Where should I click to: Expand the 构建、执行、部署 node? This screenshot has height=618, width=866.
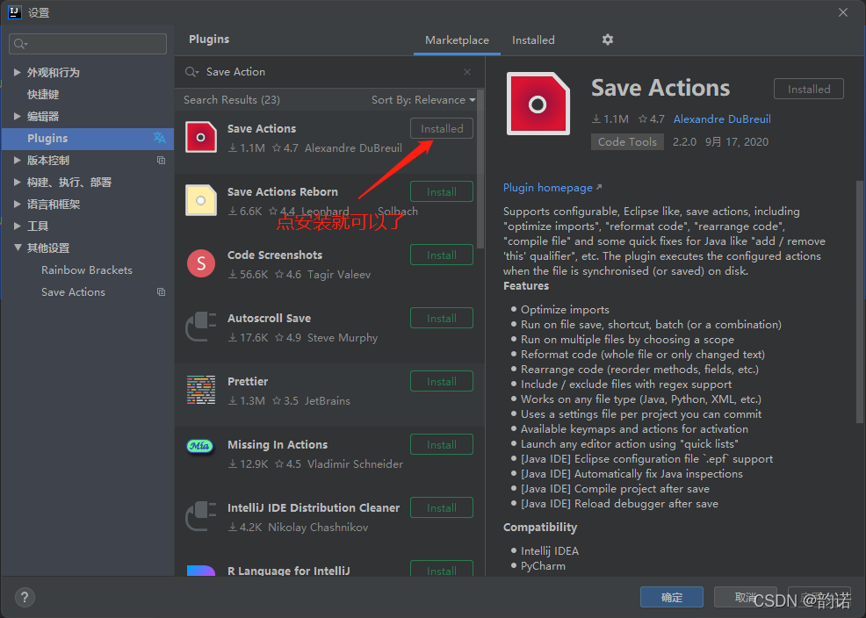[x=17, y=182]
